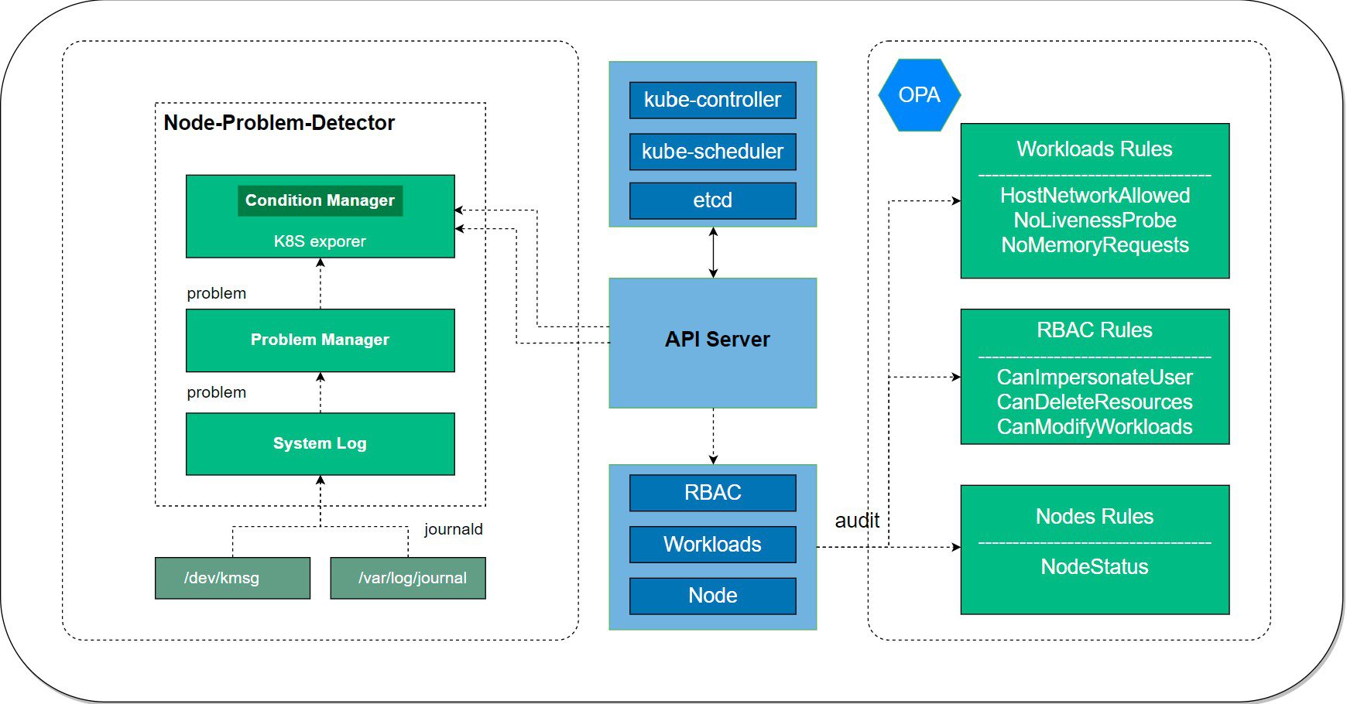This screenshot has height=704, width=1347.
Task: Click the Workloads Rules heading
Action: (1095, 149)
